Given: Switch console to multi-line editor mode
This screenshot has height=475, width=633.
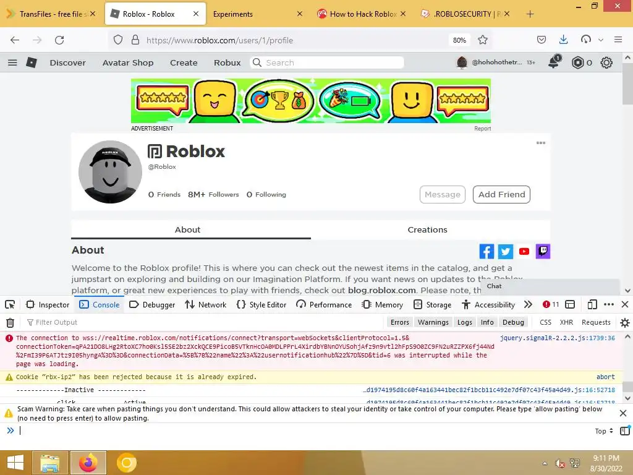Looking at the screenshot, I should click(x=625, y=430).
